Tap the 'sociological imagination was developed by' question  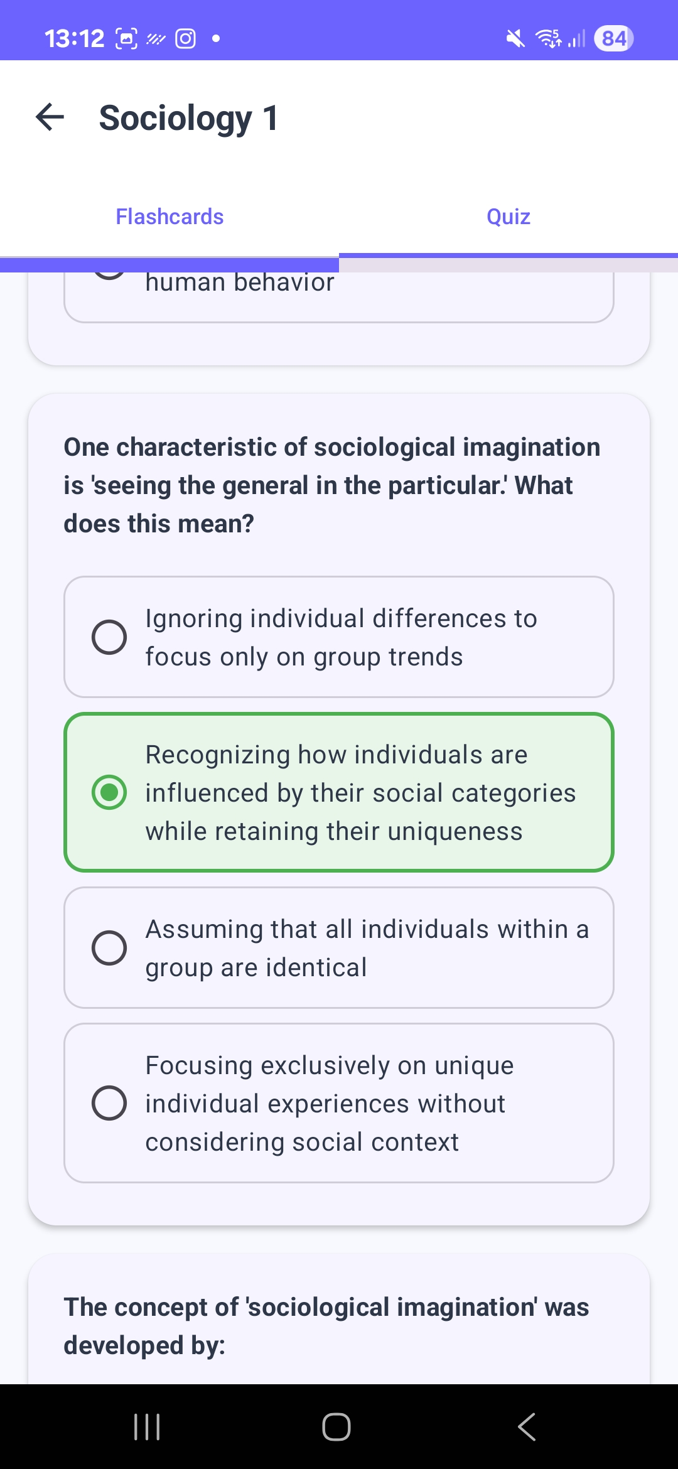point(326,1326)
